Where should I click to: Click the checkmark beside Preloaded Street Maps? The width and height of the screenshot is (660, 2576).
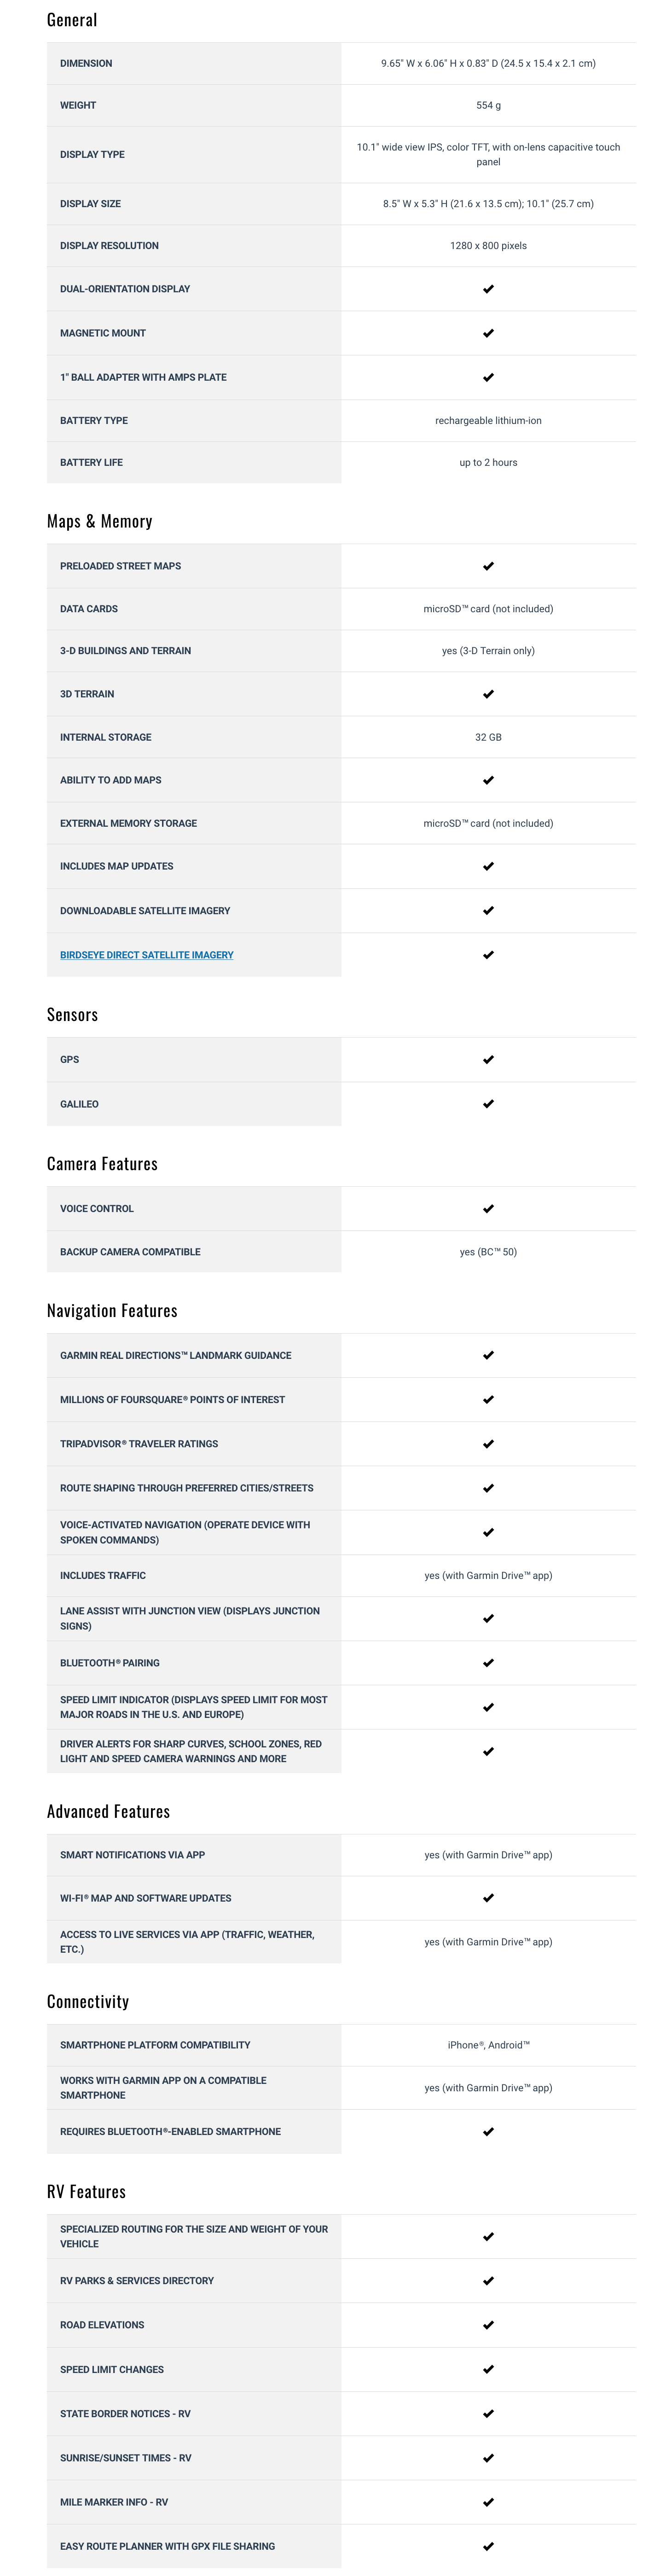coord(488,566)
